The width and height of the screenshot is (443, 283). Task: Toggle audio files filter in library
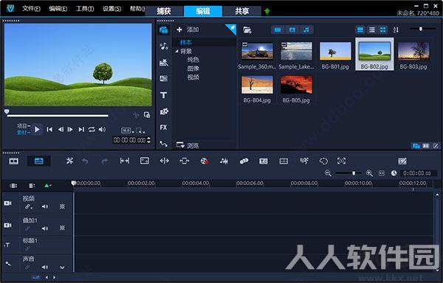[x=306, y=29]
